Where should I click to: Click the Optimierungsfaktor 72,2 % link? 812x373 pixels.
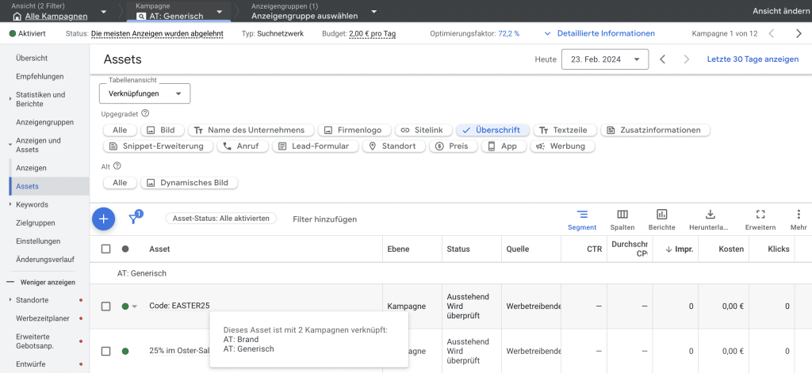tap(509, 33)
